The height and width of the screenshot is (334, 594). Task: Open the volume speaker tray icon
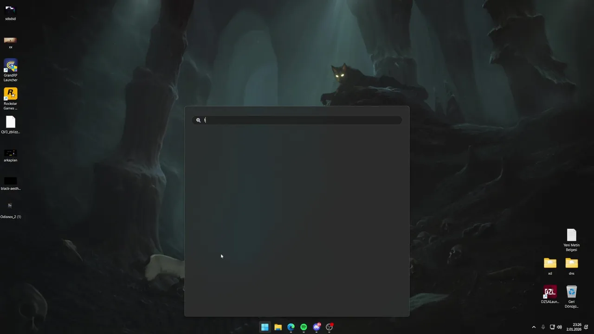[559, 327]
